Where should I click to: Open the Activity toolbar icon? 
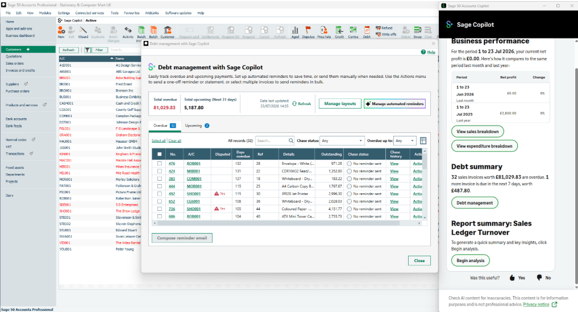(128, 32)
